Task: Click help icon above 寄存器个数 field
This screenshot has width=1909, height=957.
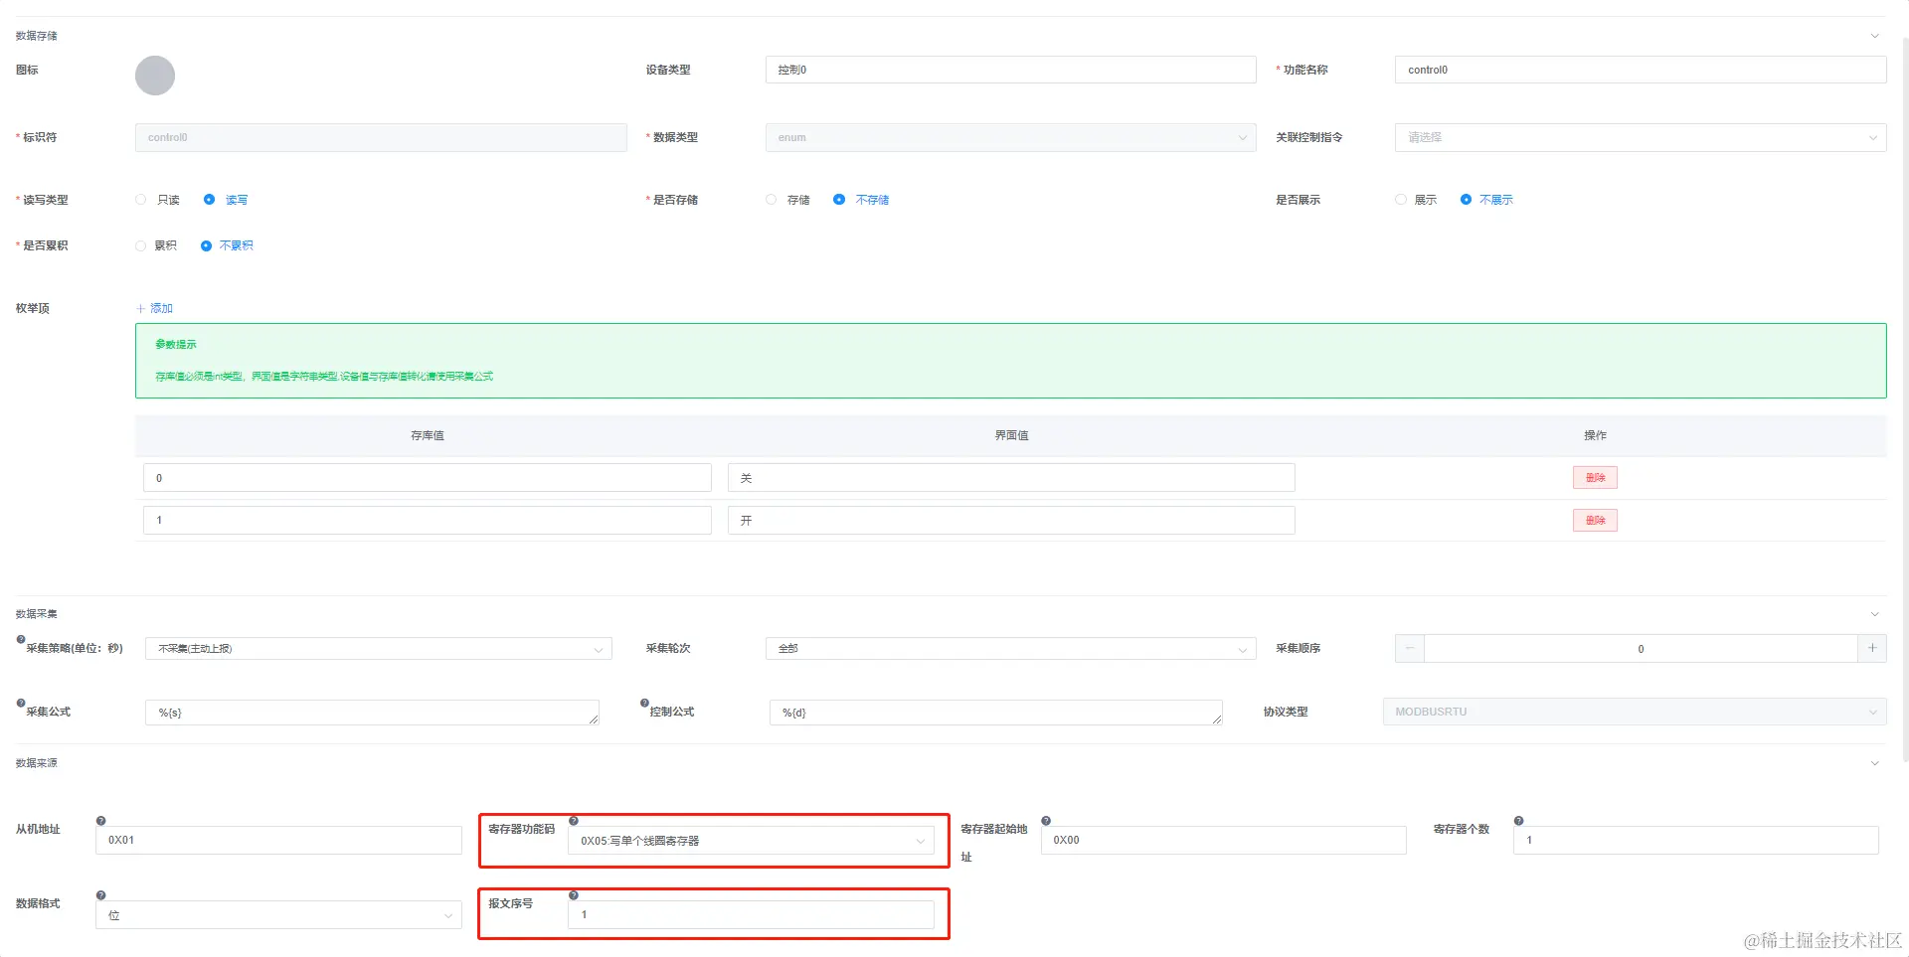Action: (1518, 821)
